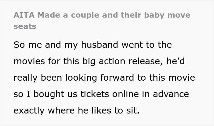Click the word 'husband' in the paragraph
The image size is (214, 126).
100,45
